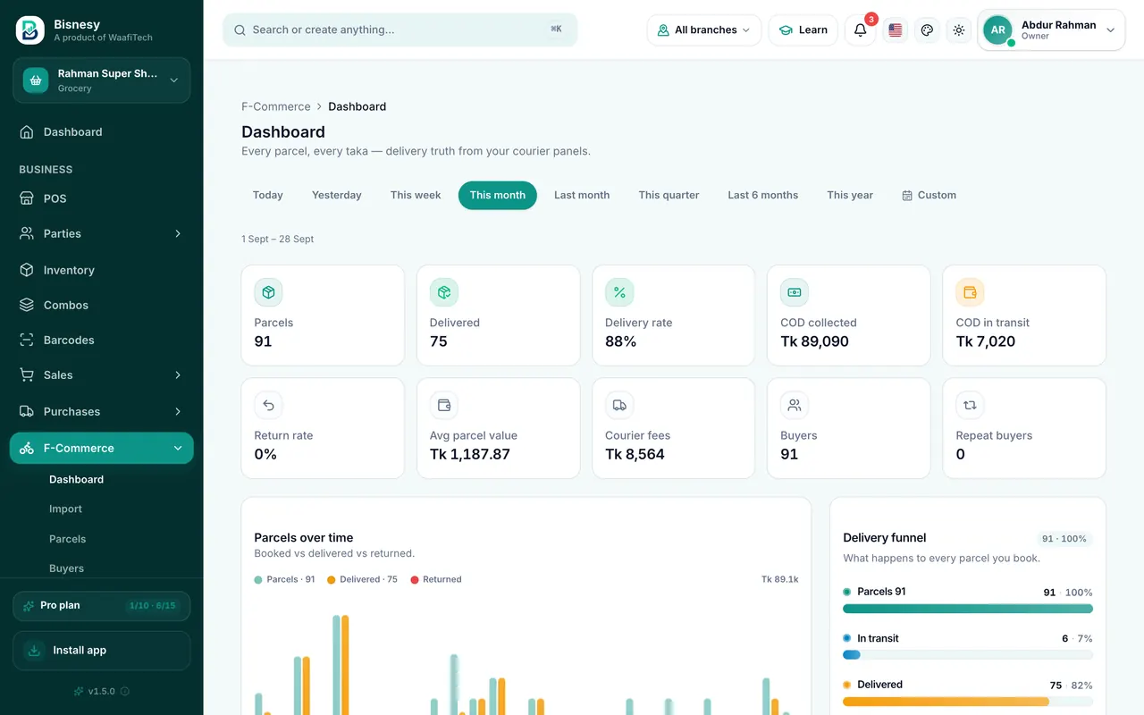1144x715 pixels.
Task: Click the COD collected cash icon
Action: pos(795,292)
